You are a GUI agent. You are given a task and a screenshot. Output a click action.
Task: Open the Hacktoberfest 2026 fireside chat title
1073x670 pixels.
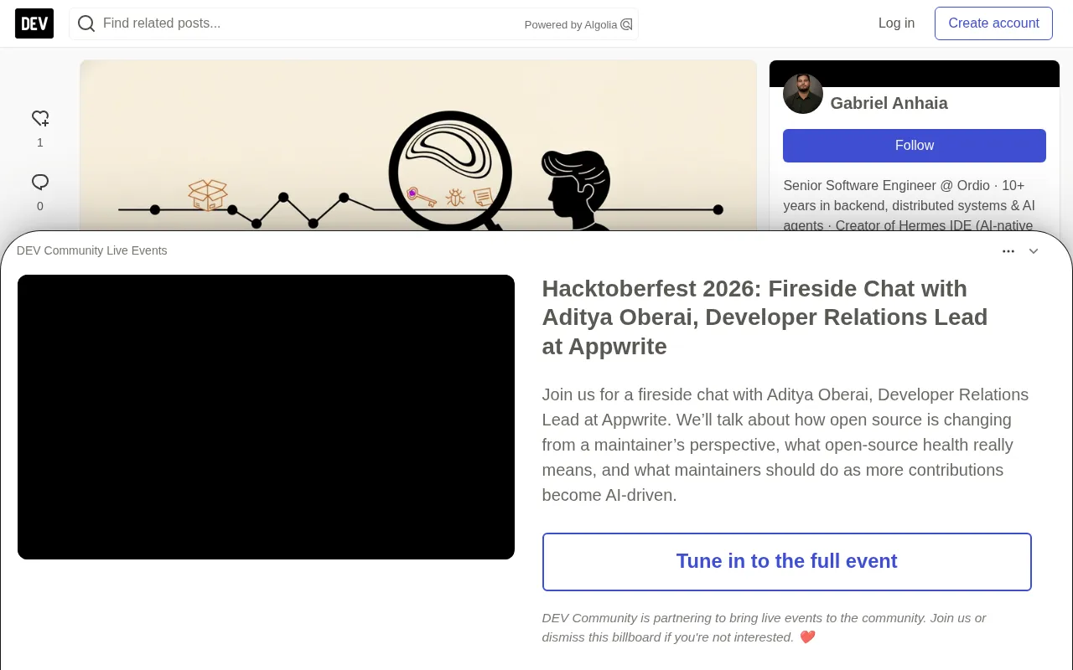click(x=765, y=317)
